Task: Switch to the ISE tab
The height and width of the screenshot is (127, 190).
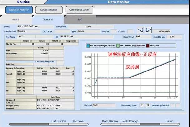Action: point(80,19)
